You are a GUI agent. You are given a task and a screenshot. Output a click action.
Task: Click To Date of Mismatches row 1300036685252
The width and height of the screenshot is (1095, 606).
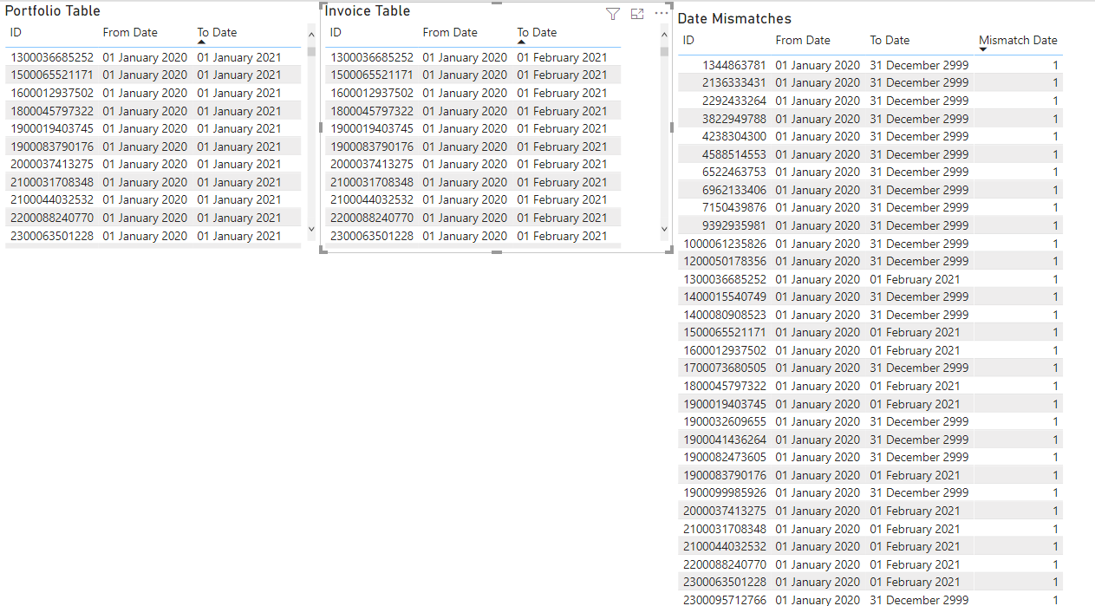[x=915, y=279]
